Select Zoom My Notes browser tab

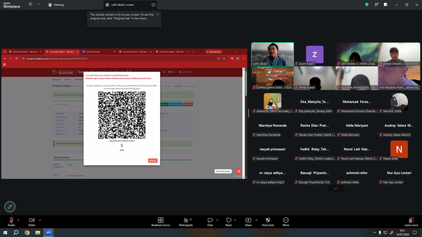point(98,51)
